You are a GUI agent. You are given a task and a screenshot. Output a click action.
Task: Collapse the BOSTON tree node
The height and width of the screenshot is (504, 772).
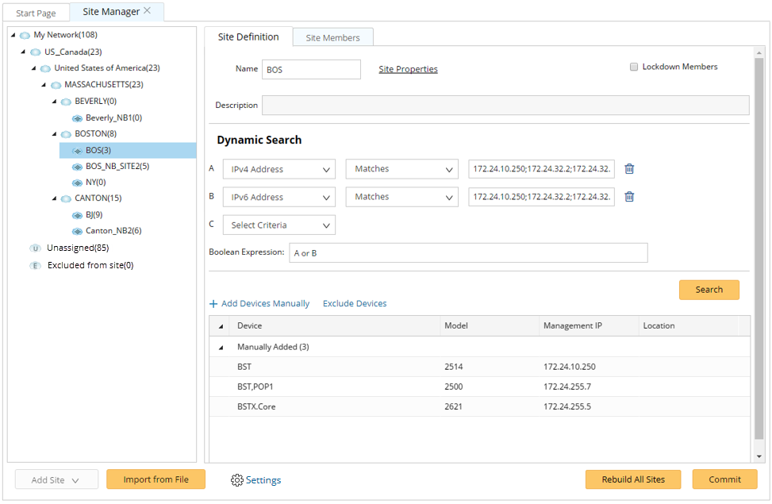tap(53, 134)
